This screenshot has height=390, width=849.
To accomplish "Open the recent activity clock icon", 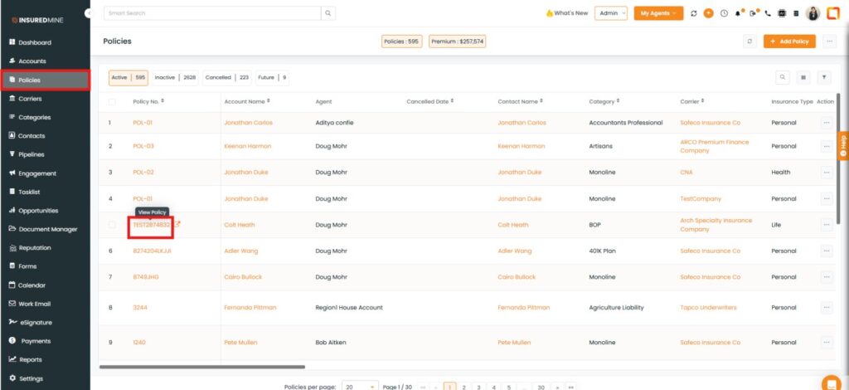I will coord(724,13).
